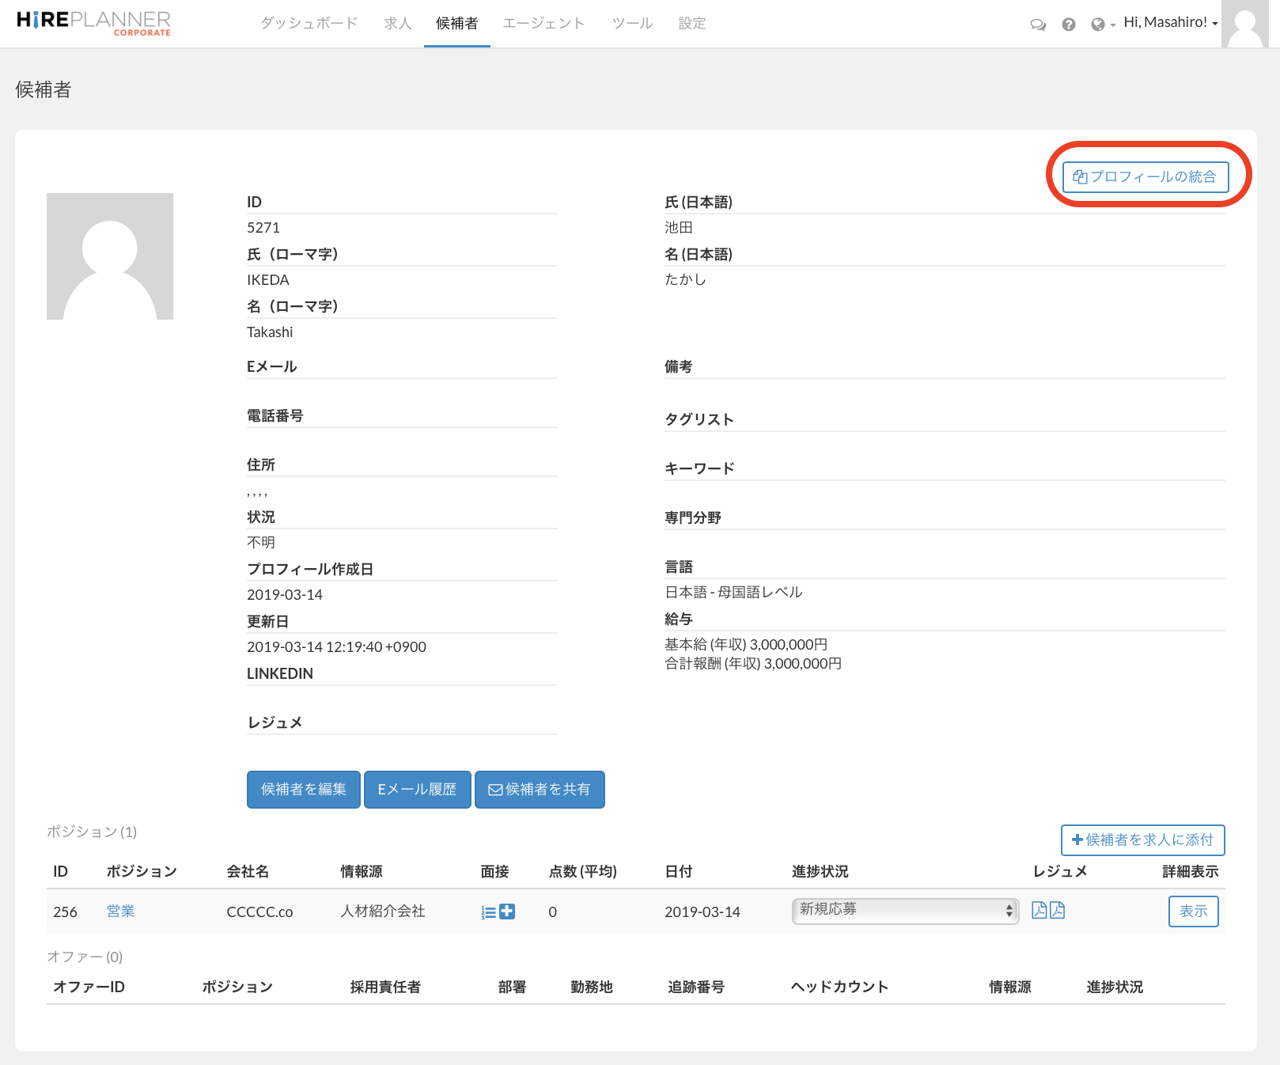The height and width of the screenshot is (1065, 1280).
Task: Open the first resume PDF icon
Action: (1040, 911)
